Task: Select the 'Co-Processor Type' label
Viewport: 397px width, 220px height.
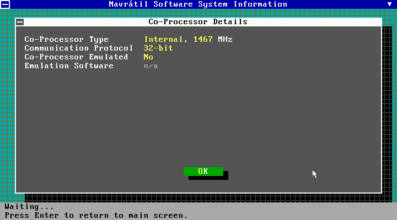Action: (66, 40)
